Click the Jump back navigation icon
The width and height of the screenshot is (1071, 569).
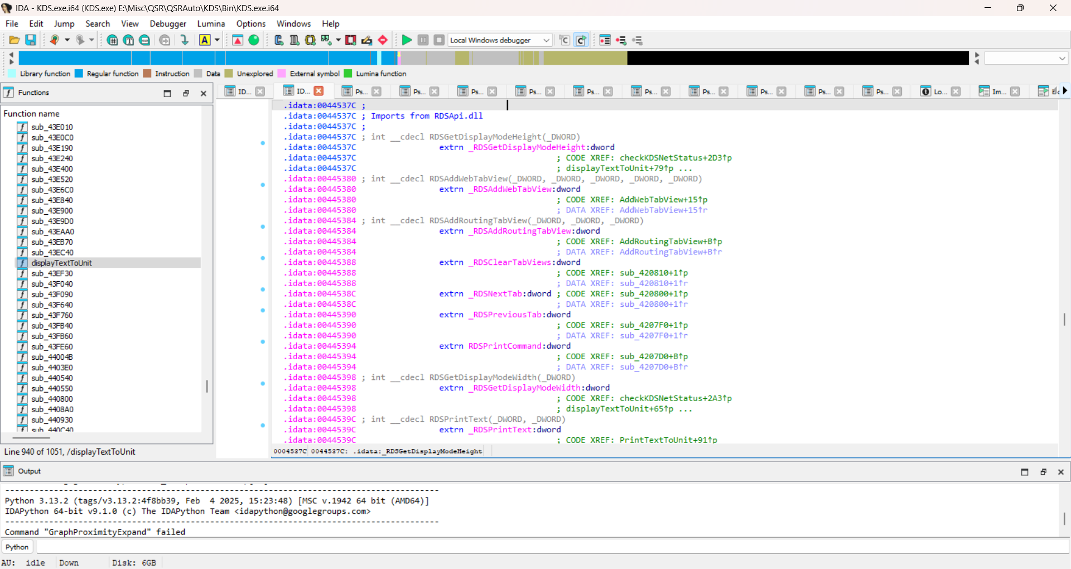(54, 40)
